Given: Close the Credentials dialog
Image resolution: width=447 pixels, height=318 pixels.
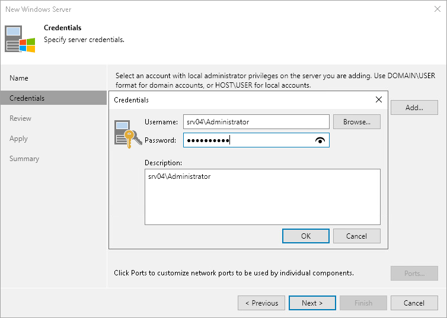Looking at the screenshot, I should [379, 99].
